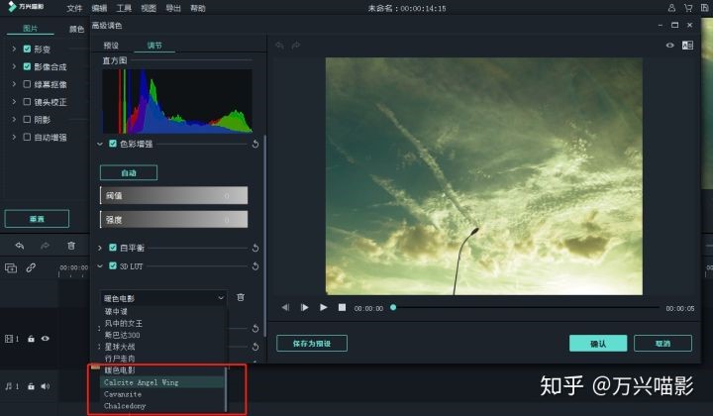Open the shopping cart icon in the title bar
This screenshot has width=713, height=416.
(x=688, y=8)
